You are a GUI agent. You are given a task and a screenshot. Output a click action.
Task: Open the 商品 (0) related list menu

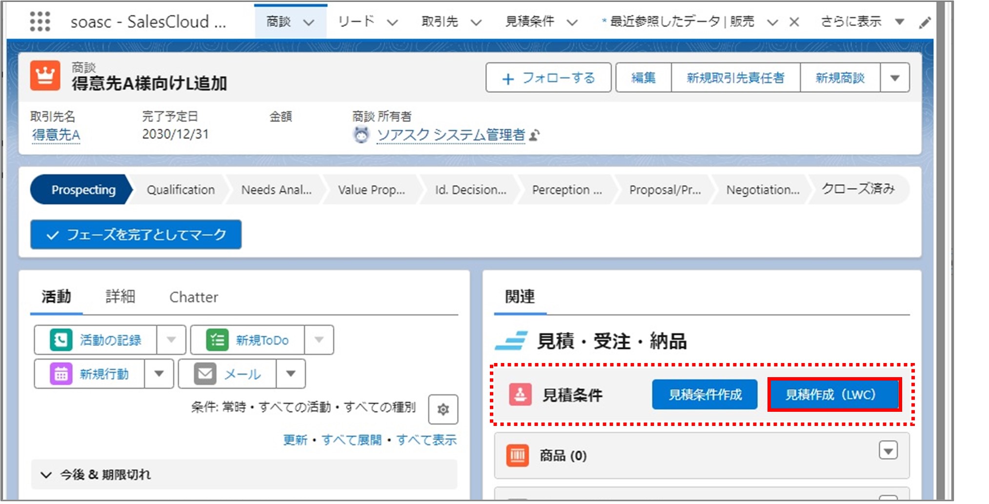click(x=888, y=450)
